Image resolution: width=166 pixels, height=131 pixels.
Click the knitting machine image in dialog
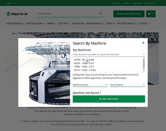[44, 72]
